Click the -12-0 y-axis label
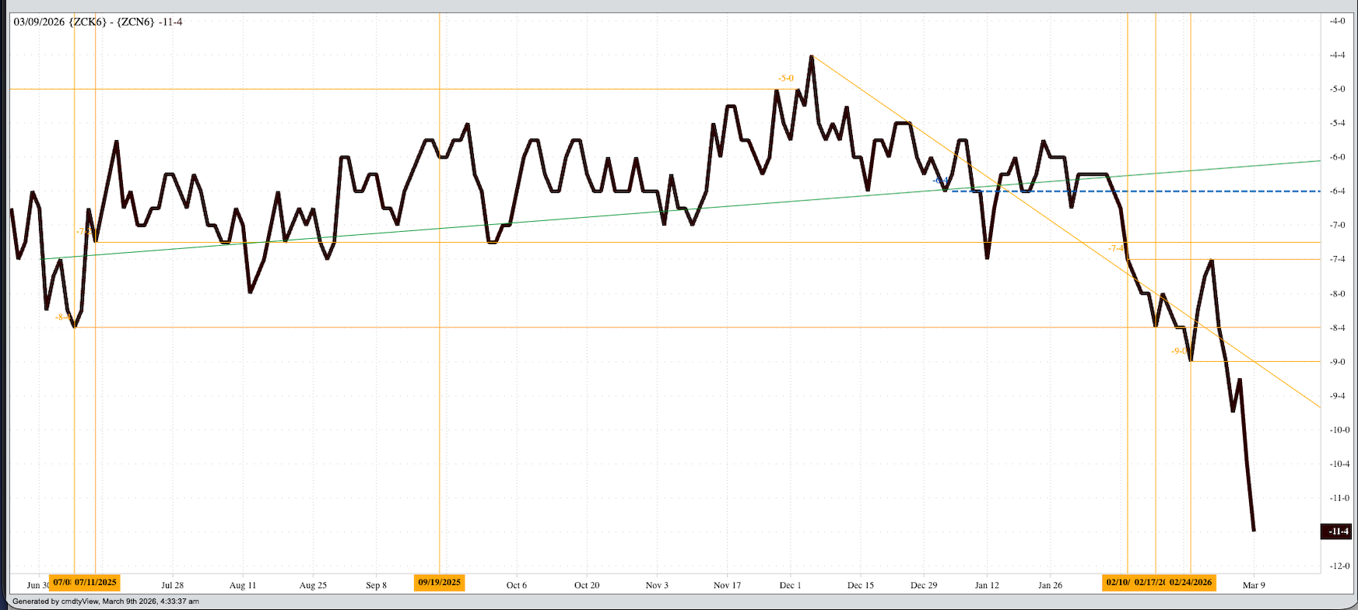Image resolution: width=1358 pixels, height=610 pixels. (x=1338, y=566)
